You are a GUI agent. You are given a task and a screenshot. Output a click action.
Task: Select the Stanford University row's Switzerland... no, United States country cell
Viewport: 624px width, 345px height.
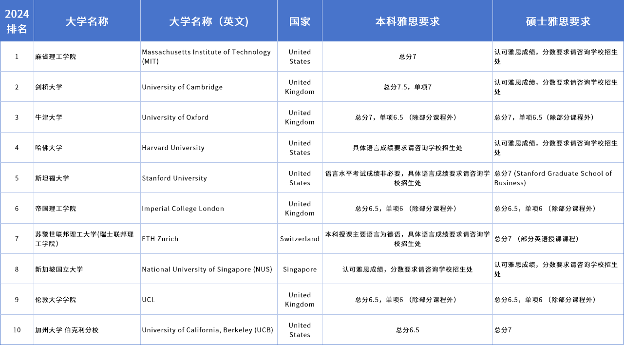pos(300,177)
